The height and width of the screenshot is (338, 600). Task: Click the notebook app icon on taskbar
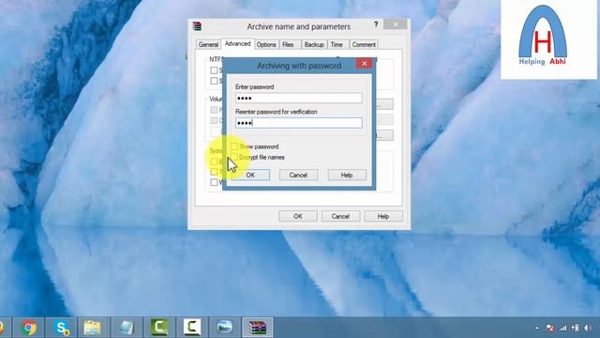click(x=127, y=328)
